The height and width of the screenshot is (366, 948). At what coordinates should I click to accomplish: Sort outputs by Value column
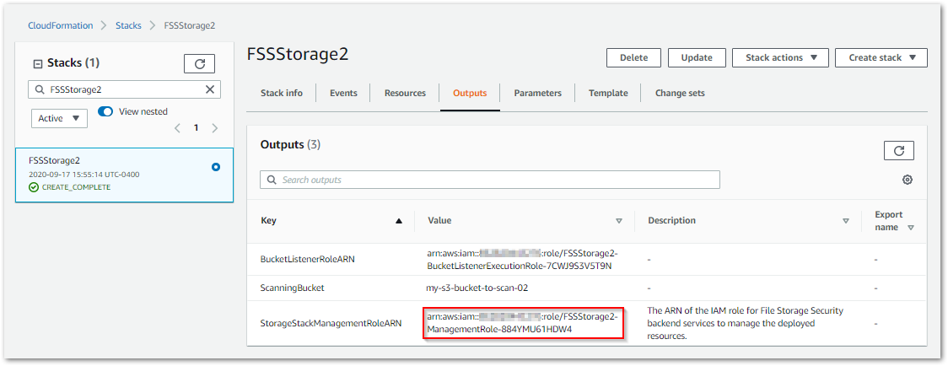pyautogui.click(x=618, y=221)
